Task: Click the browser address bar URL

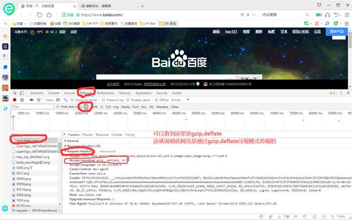Action: pos(102,15)
